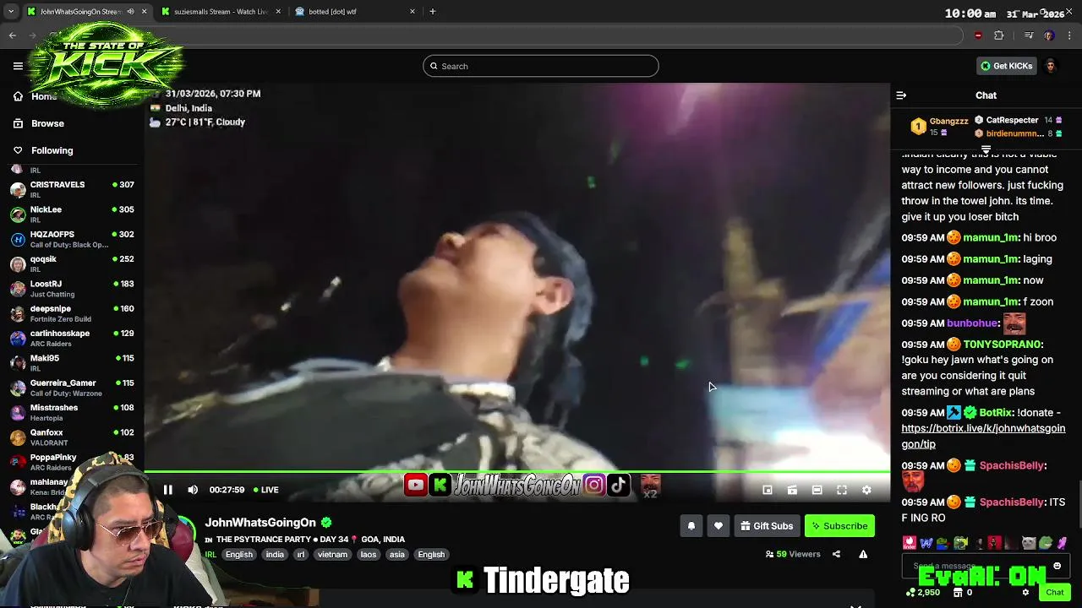Toggle notification bell for JohnWhatsGoingOn
Image resolution: width=1082 pixels, height=608 pixels.
691,526
